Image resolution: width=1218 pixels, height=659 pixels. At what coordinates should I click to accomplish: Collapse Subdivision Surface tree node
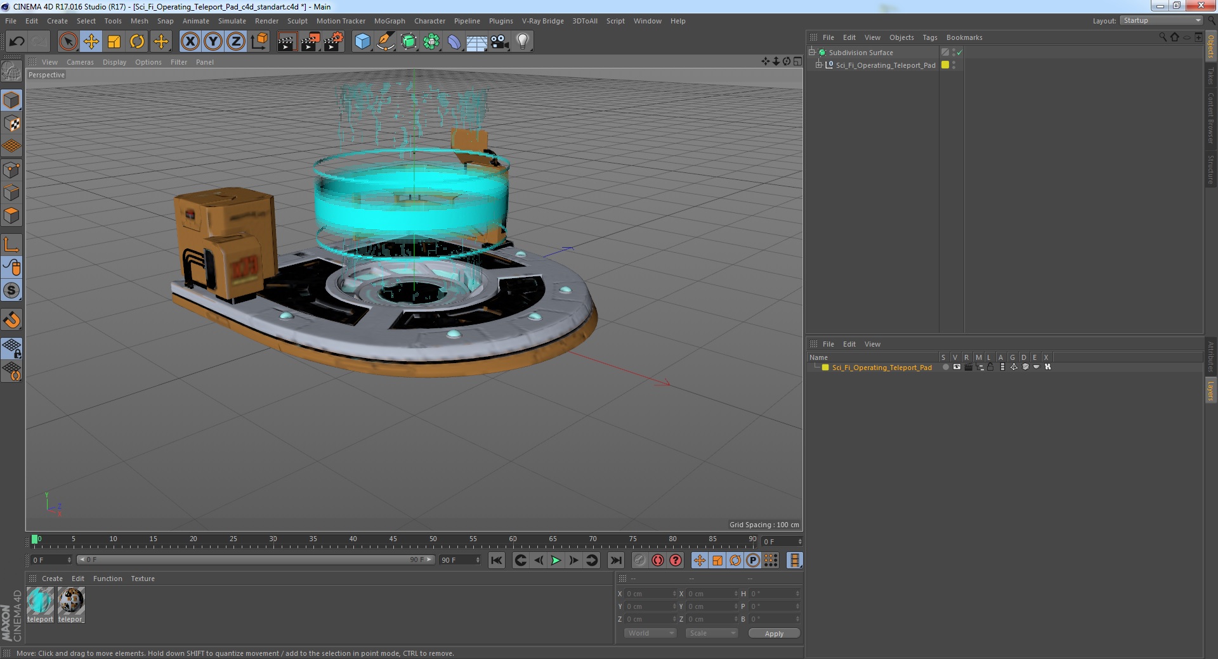[x=811, y=52]
